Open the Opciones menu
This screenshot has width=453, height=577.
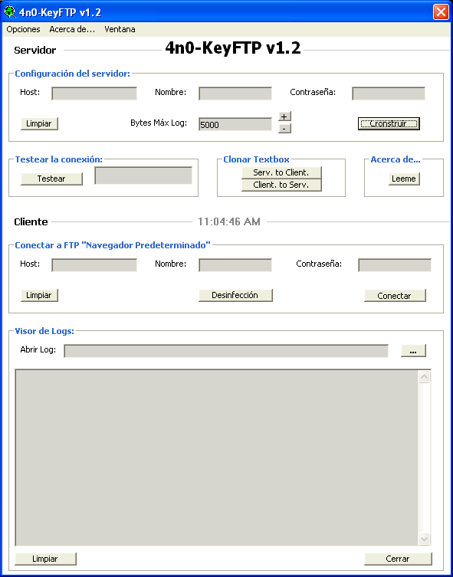23,29
